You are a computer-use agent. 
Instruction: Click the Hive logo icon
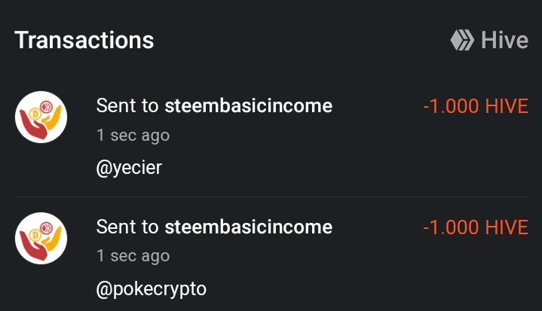(x=462, y=40)
